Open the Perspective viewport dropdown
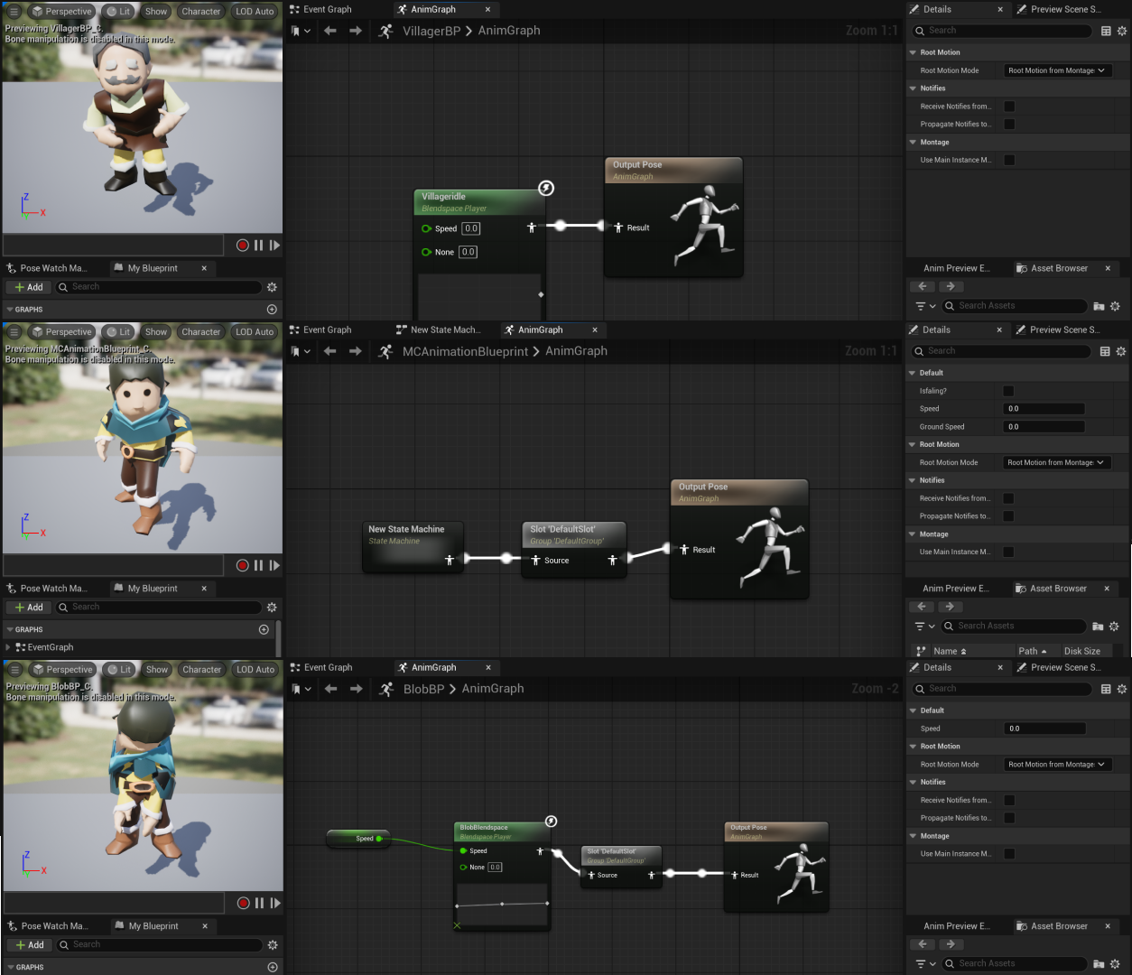 pos(61,11)
